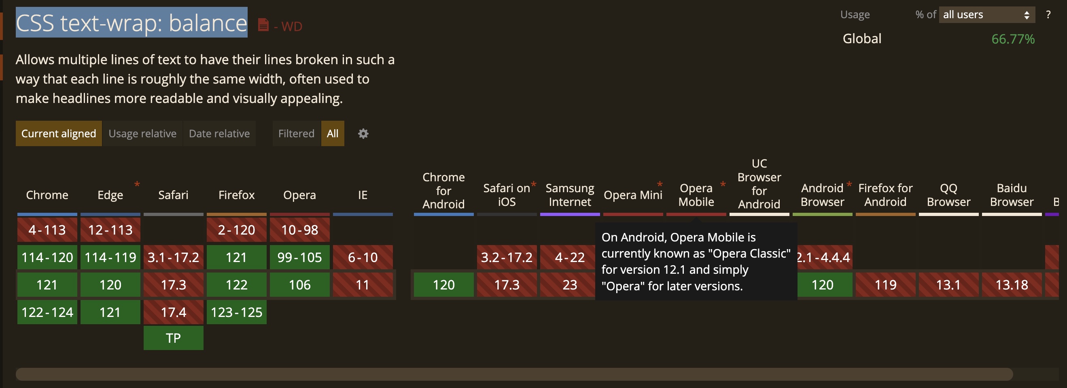Click the asterisk note next to Edge
Image resolution: width=1067 pixels, height=388 pixels.
pyautogui.click(x=137, y=184)
